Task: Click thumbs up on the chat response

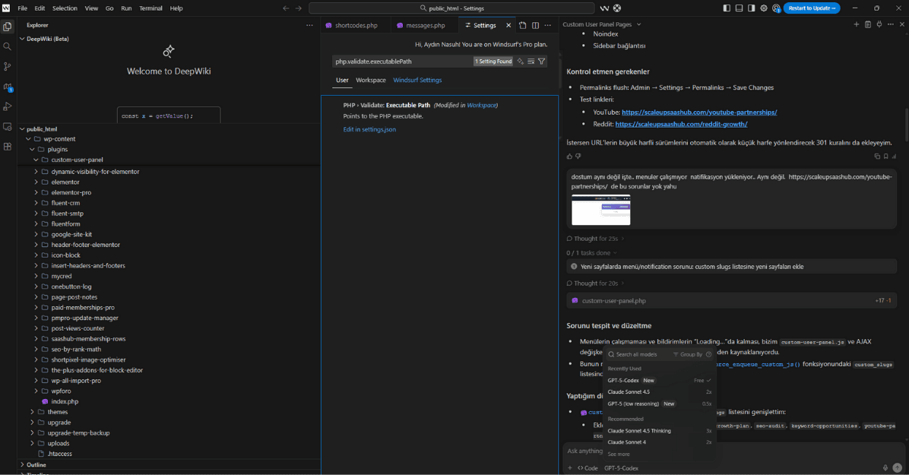Action: [x=569, y=157]
